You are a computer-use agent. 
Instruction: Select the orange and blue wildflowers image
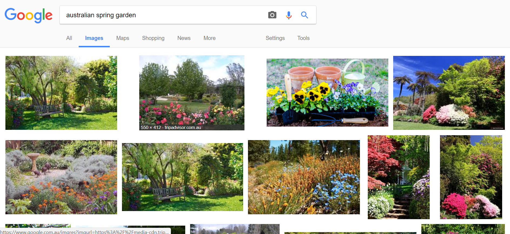304,177
